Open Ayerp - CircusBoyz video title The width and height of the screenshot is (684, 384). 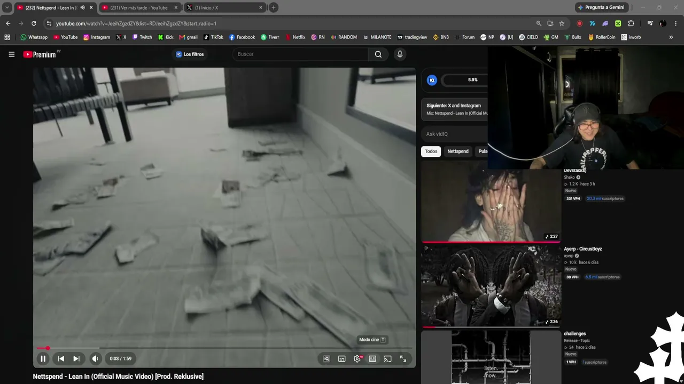pyautogui.click(x=583, y=249)
